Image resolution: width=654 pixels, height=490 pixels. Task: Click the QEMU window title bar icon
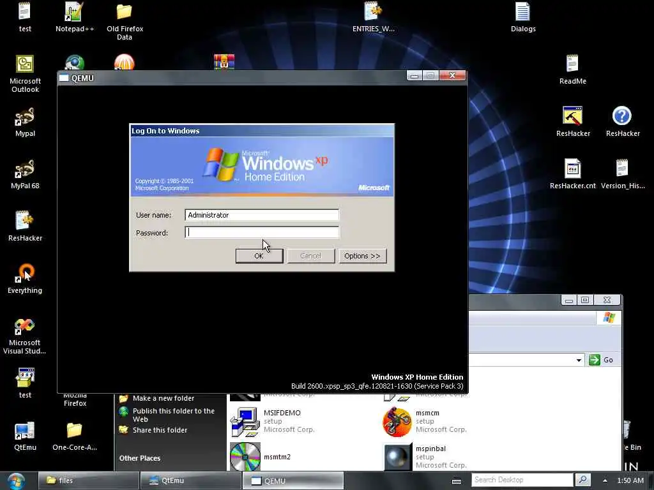(64, 77)
